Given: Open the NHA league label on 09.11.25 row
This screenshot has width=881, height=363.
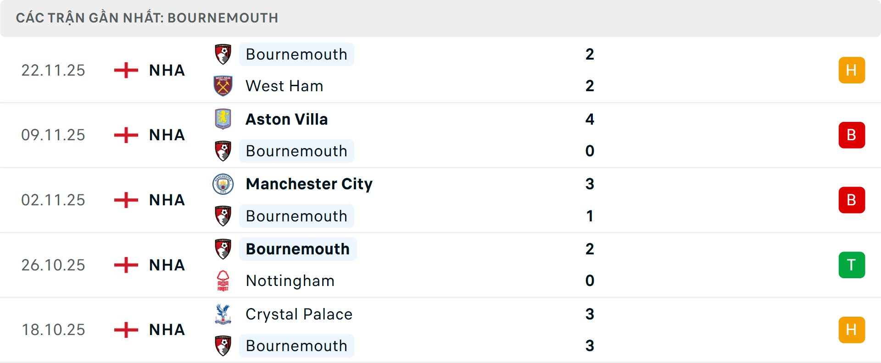Looking at the screenshot, I should click(x=167, y=135).
